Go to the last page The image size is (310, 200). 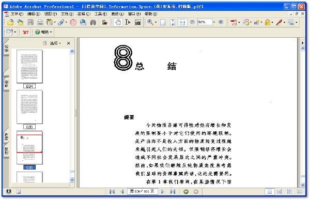173,192
